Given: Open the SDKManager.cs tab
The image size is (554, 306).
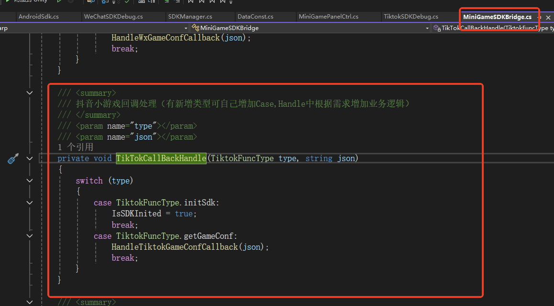Looking at the screenshot, I should [190, 17].
